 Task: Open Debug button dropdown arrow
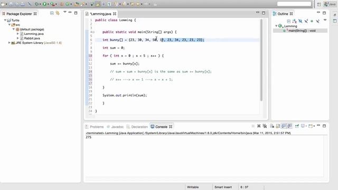(x=40, y=4)
